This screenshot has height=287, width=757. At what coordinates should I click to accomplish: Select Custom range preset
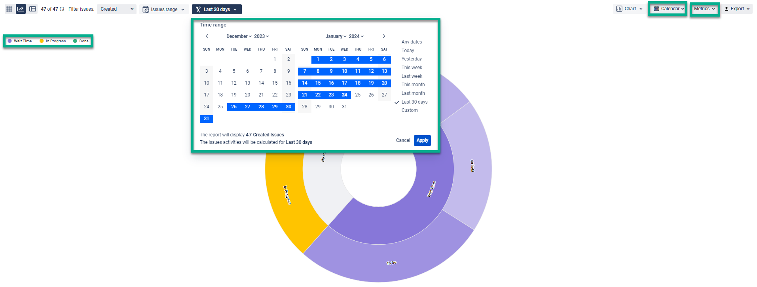click(x=410, y=110)
